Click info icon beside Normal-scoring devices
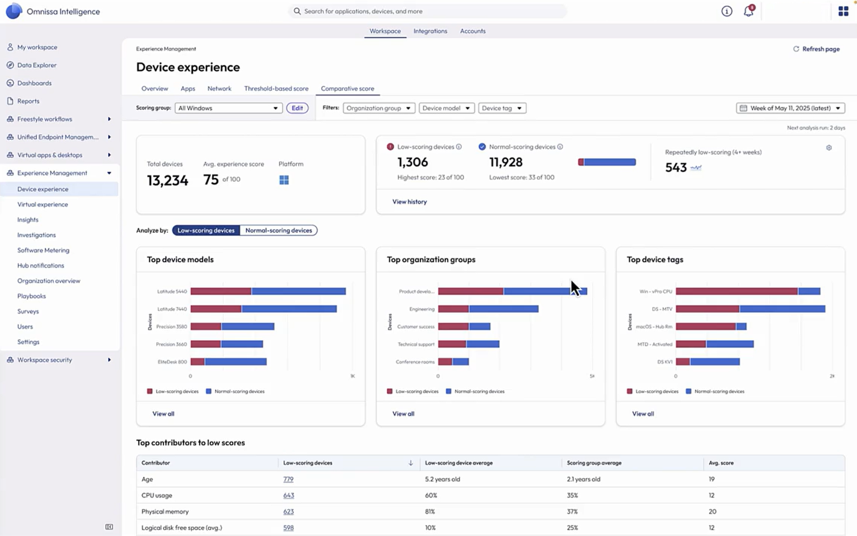This screenshot has height=536, width=857. [560, 147]
